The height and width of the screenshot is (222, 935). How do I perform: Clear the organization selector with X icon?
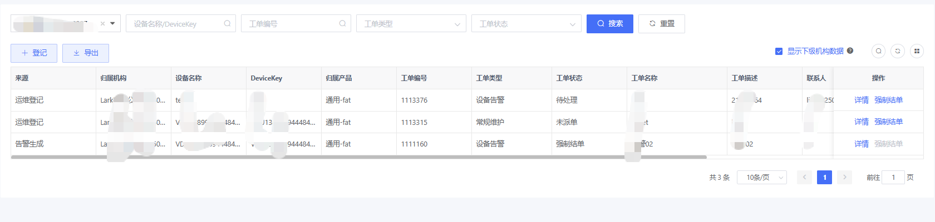click(102, 24)
